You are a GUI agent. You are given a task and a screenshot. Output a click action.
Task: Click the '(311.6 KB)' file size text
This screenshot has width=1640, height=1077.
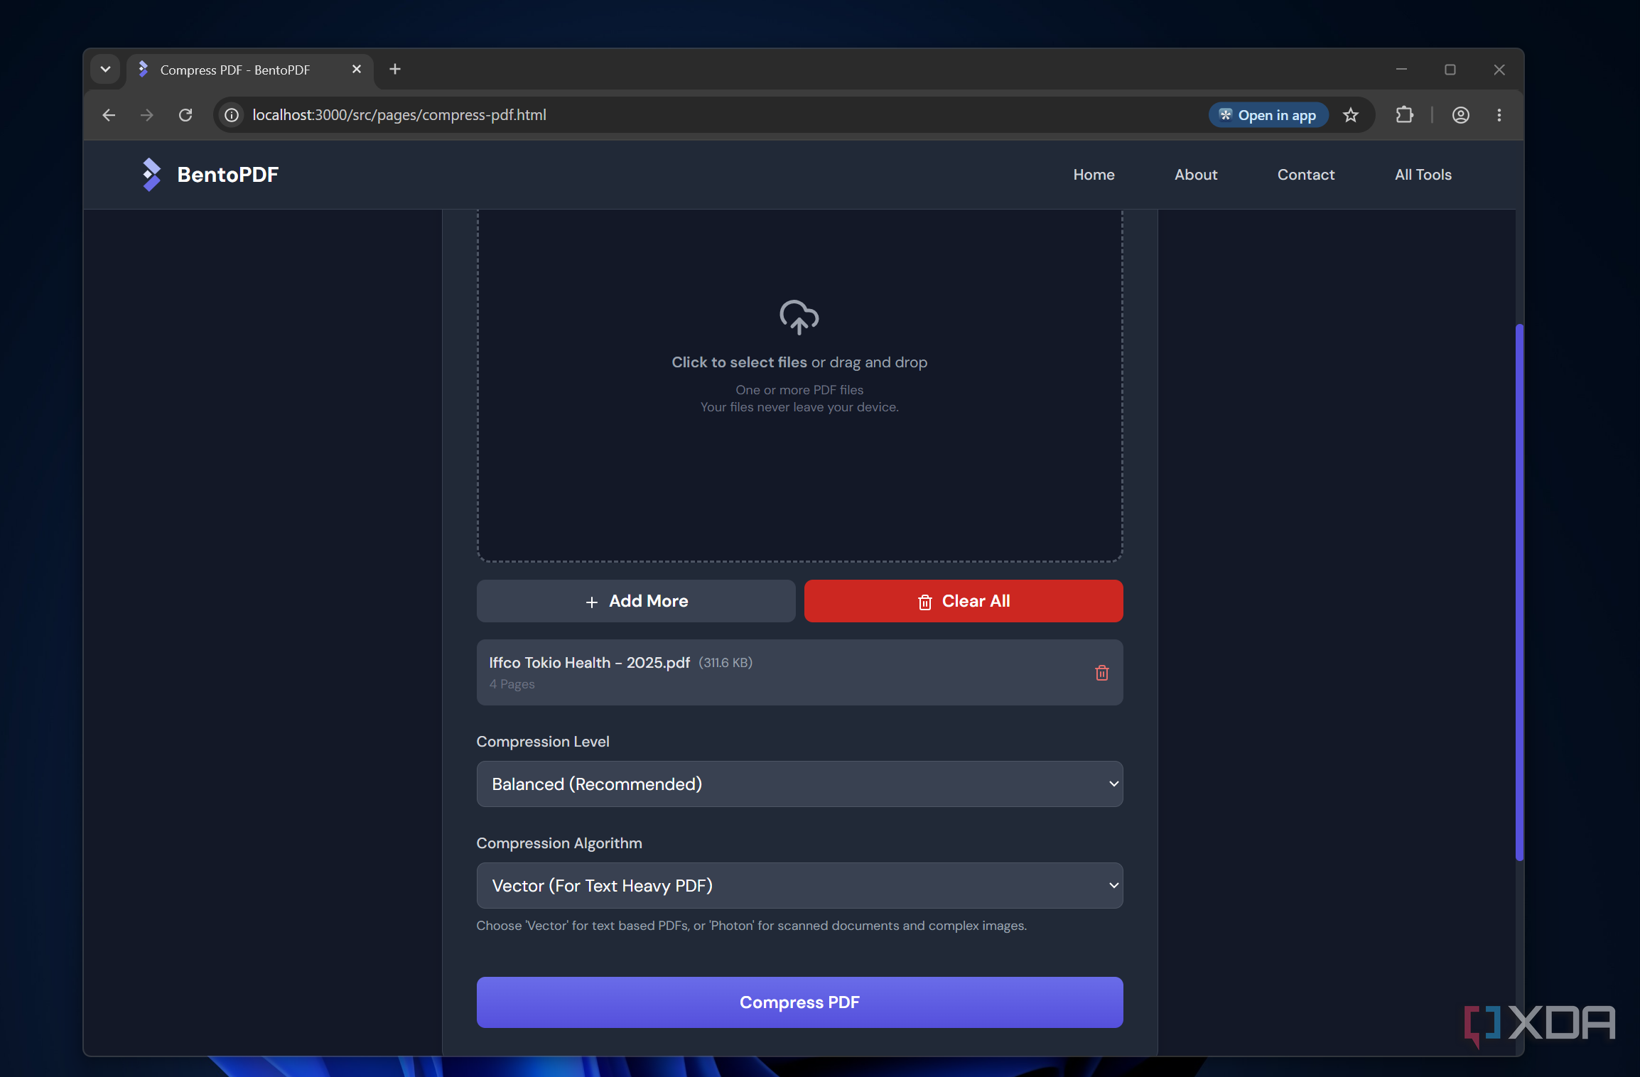(x=725, y=662)
